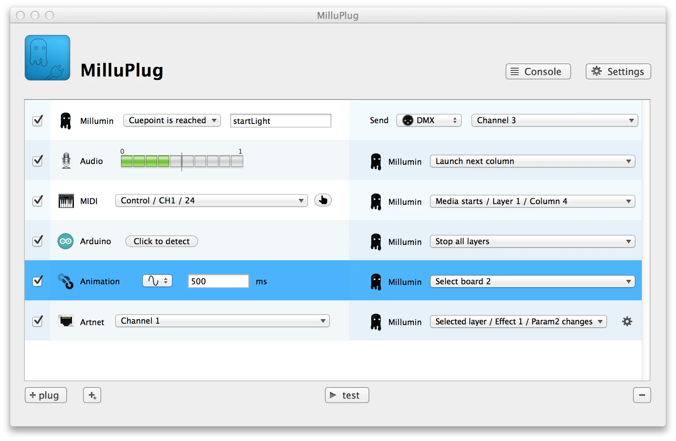Viewport: 676px width, 441px height.
Task: Click the duplicate plug button with plus icon
Action: (92, 395)
